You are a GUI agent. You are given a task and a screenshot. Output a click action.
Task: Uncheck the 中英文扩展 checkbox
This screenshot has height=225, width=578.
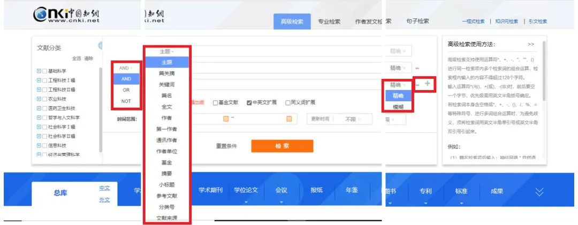point(249,103)
